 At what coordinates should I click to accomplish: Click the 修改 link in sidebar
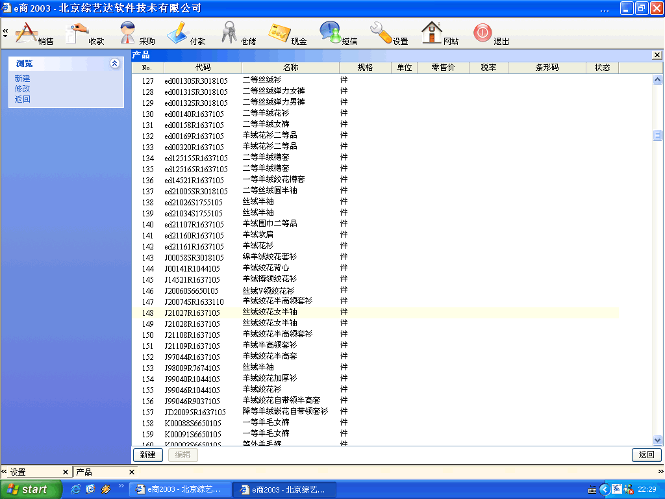point(23,89)
